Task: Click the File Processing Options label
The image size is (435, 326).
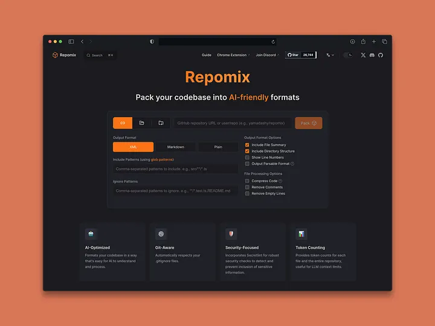Action: pyautogui.click(x=263, y=174)
